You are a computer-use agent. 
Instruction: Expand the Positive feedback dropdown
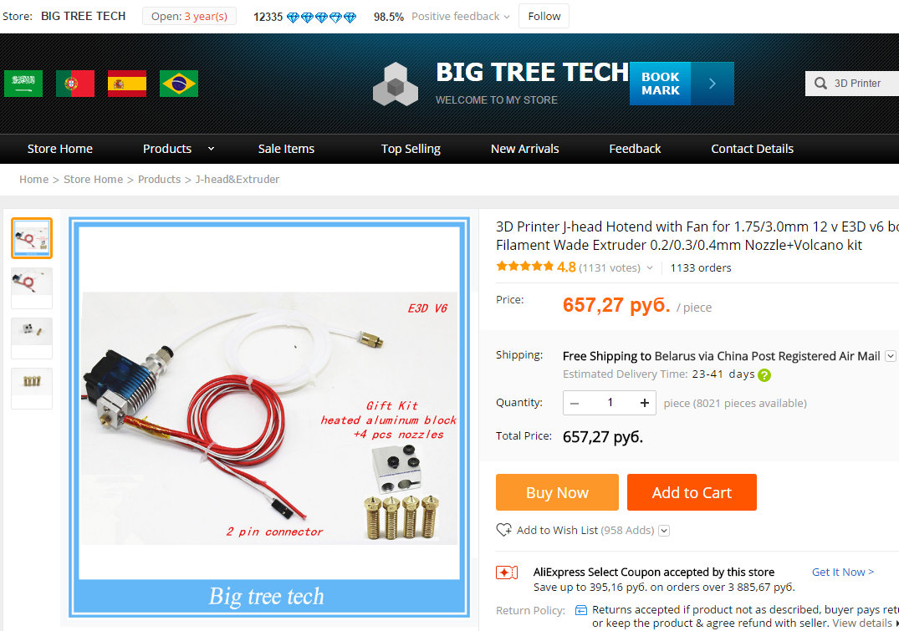[507, 17]
